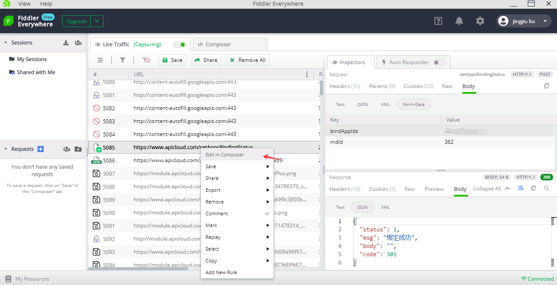
Task: Add new request plus icon
Action: click(41, 149)
